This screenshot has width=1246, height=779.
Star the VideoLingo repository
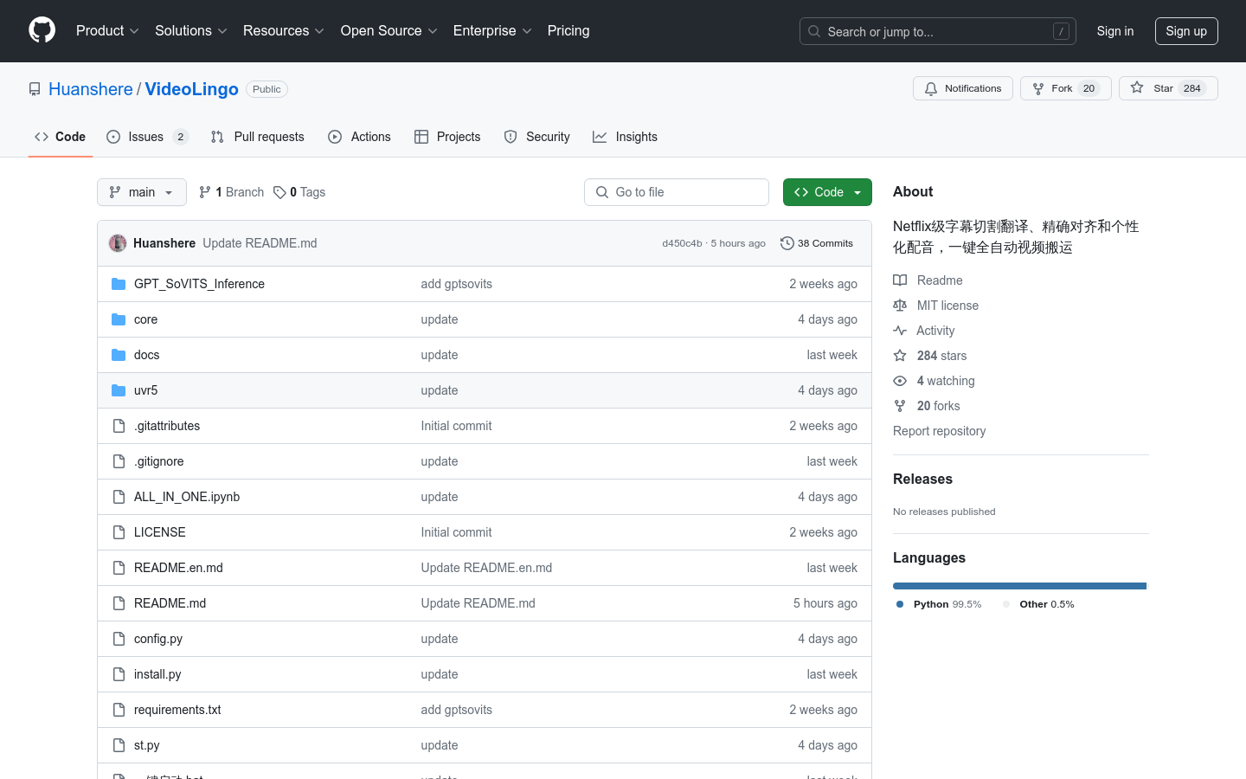click(1168, 88)
